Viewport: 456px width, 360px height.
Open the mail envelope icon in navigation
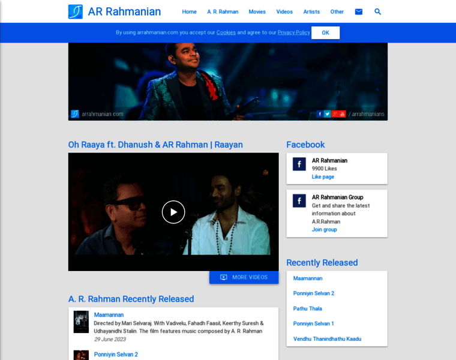pos(359,11)
